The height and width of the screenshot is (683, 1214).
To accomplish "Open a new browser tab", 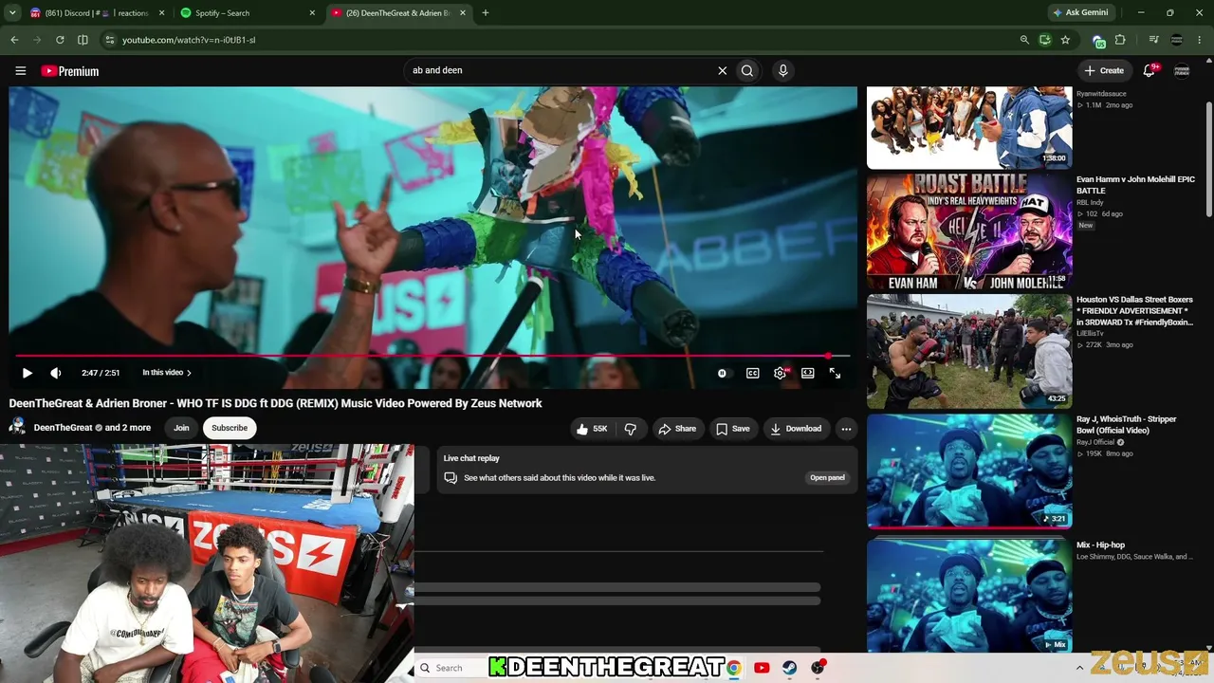I will [x=485, y=13].
